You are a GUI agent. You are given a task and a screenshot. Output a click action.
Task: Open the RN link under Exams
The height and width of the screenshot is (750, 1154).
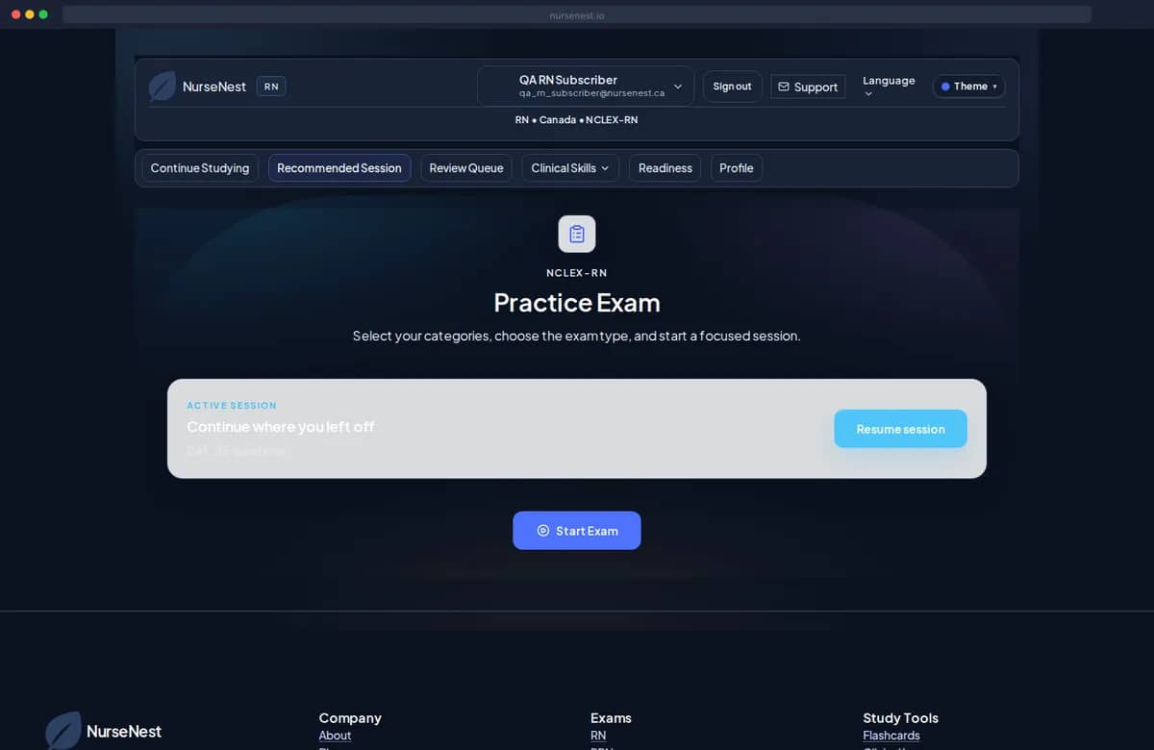[598, 736]
